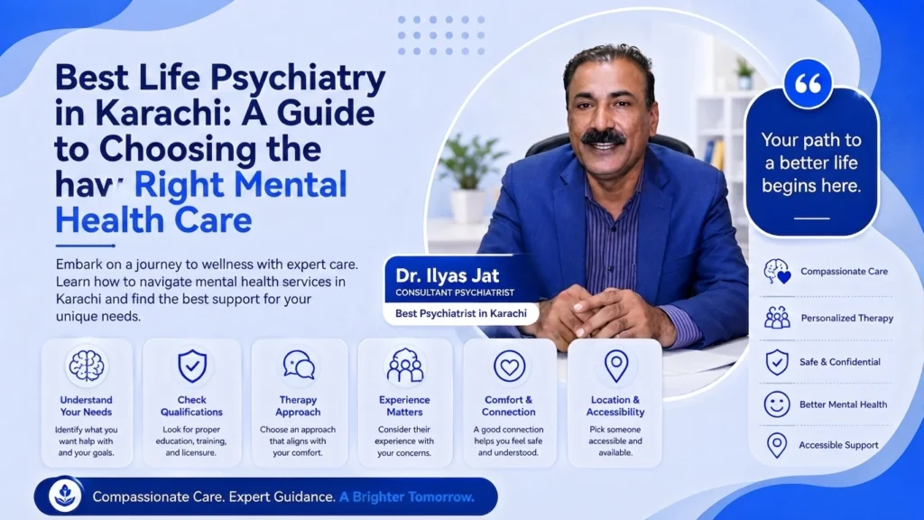Screen dimensions: 924x520
Task: Click the smiley face icon beside Better Mental Health
Action: [x=777, y=404]
